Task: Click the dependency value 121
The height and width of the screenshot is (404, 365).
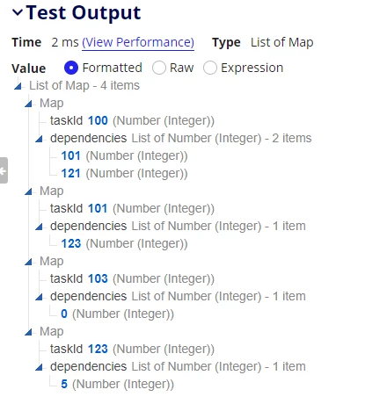Action: pos(70,173)
